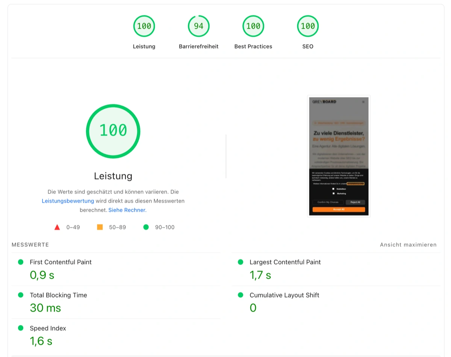Click the orange square 50–89 legend icon
Image resolution: width=451 pixels, height=357 pixels.
click(x=100, y=227)
